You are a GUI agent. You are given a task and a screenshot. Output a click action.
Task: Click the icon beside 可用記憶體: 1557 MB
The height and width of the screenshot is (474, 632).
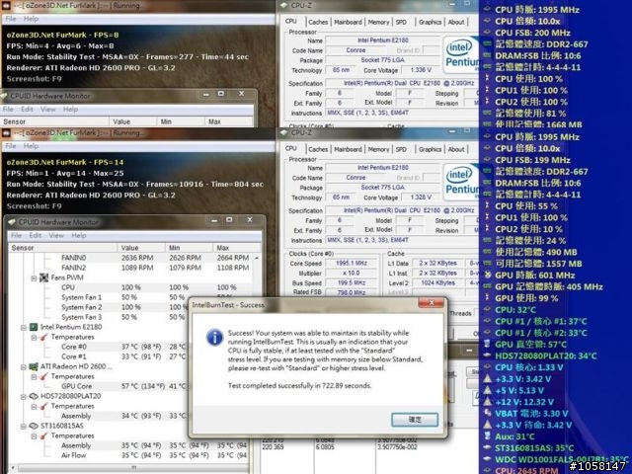click(487, 264)
